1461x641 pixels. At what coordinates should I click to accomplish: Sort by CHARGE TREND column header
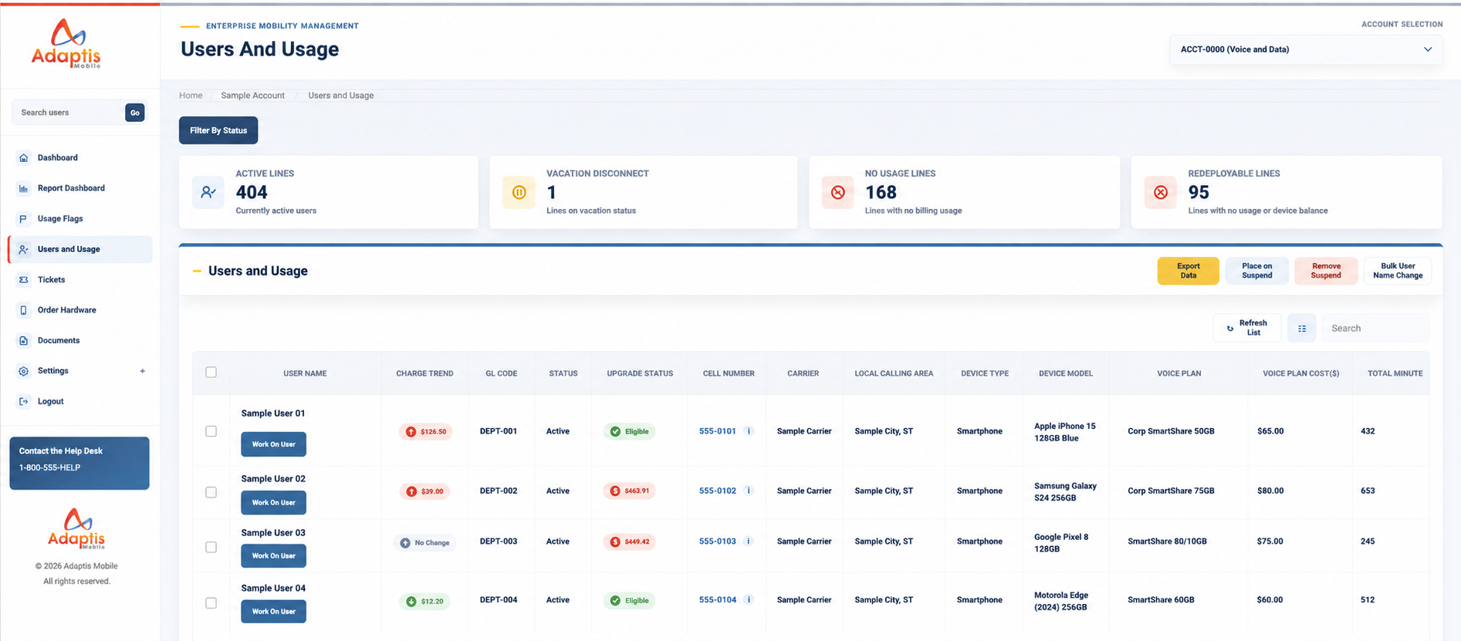424,373
